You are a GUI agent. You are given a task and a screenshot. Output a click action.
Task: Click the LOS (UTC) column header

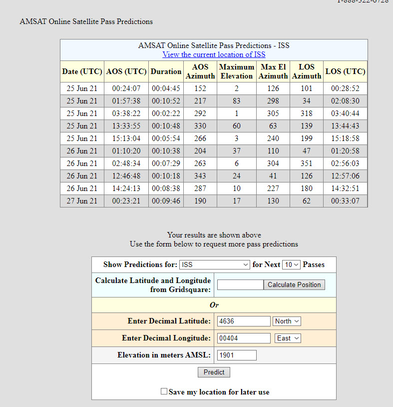coord(345,71)
